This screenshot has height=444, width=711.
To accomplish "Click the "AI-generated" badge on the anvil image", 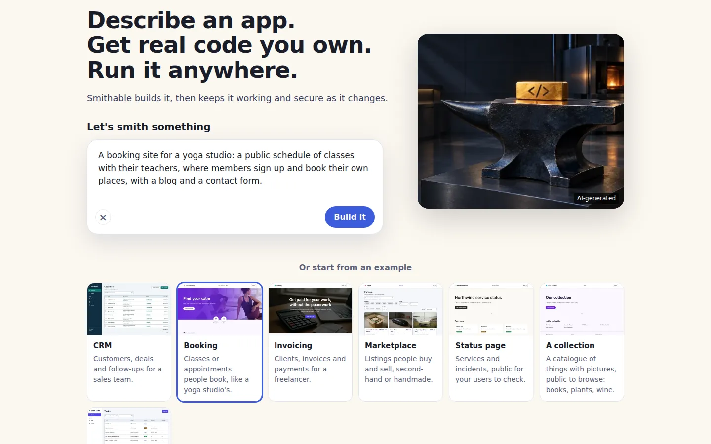I will coord(596,198).
